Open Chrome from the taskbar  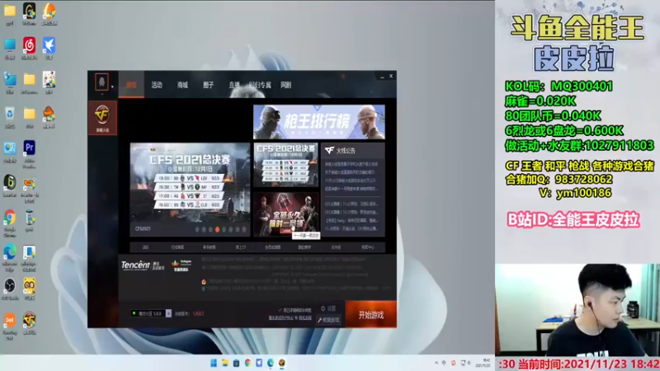(247, 363)
